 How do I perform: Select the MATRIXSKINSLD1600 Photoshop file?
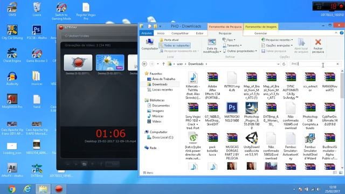[232, 112]
